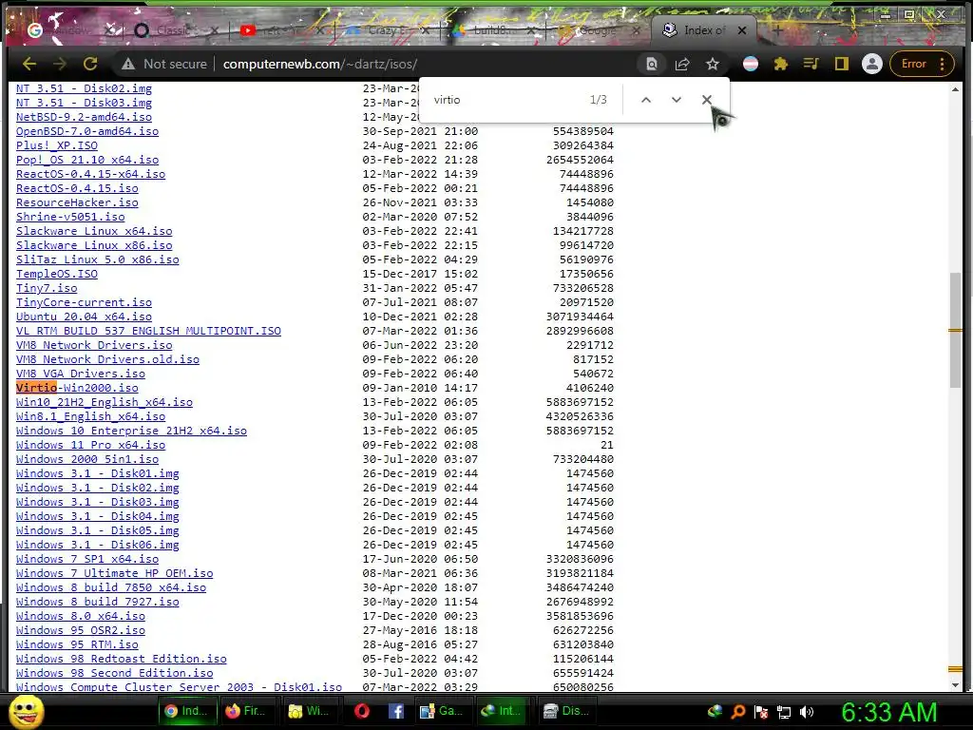Click the page search lens icon in address bar
973x730 pixels.
click(652, 64)
